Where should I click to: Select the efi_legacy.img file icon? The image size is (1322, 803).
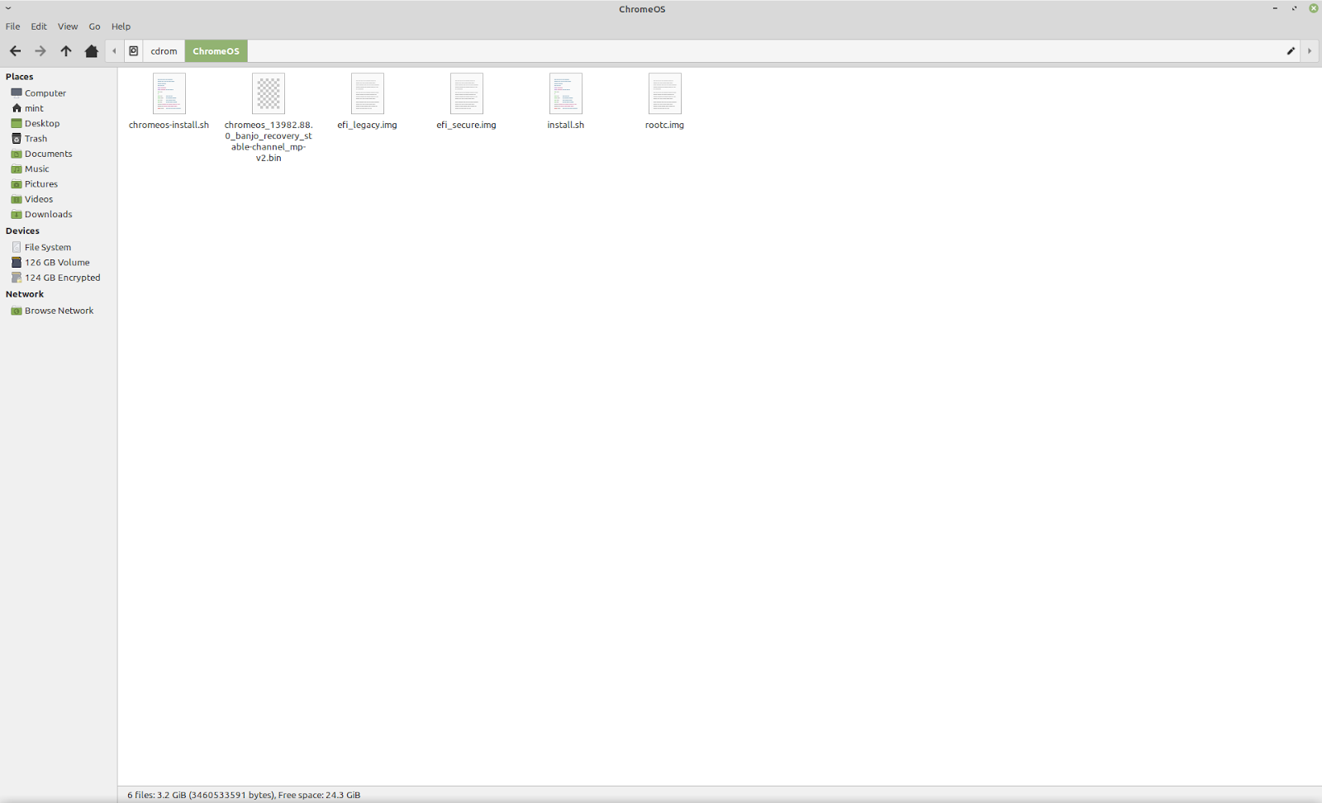[x=368, y=93]
